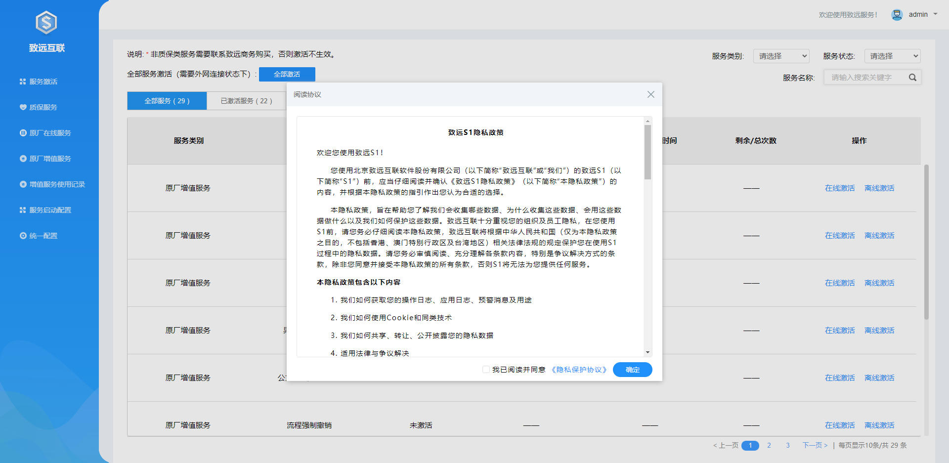This screenshot has height=463, width=949.
Task: Click 离线激活 in the fifth table row
Action: [879, 378]
